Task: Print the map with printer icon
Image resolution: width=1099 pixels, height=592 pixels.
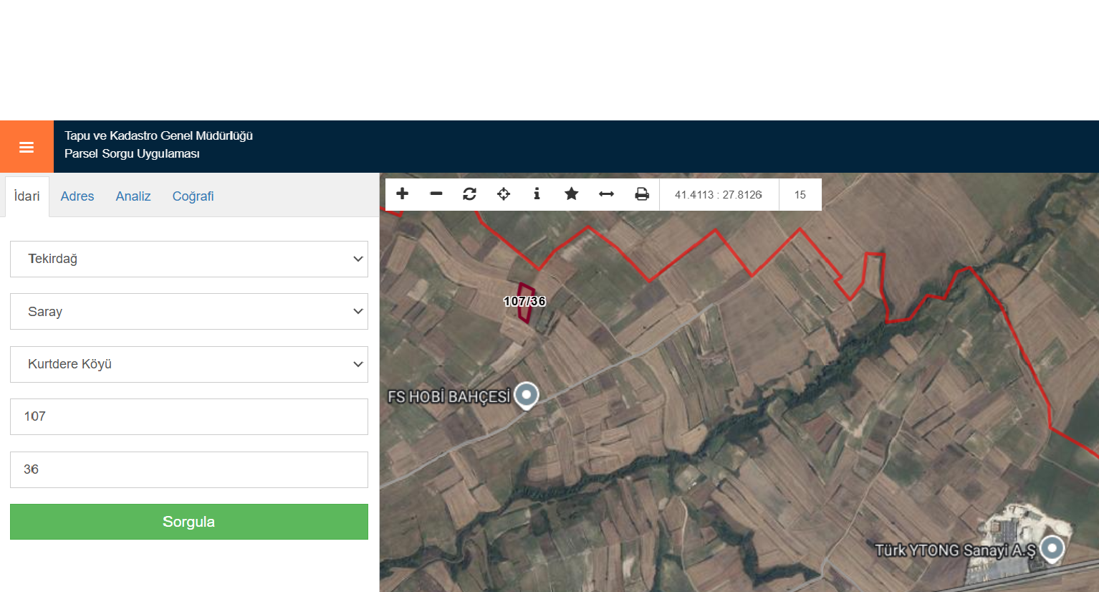Action: click(642, 194)
